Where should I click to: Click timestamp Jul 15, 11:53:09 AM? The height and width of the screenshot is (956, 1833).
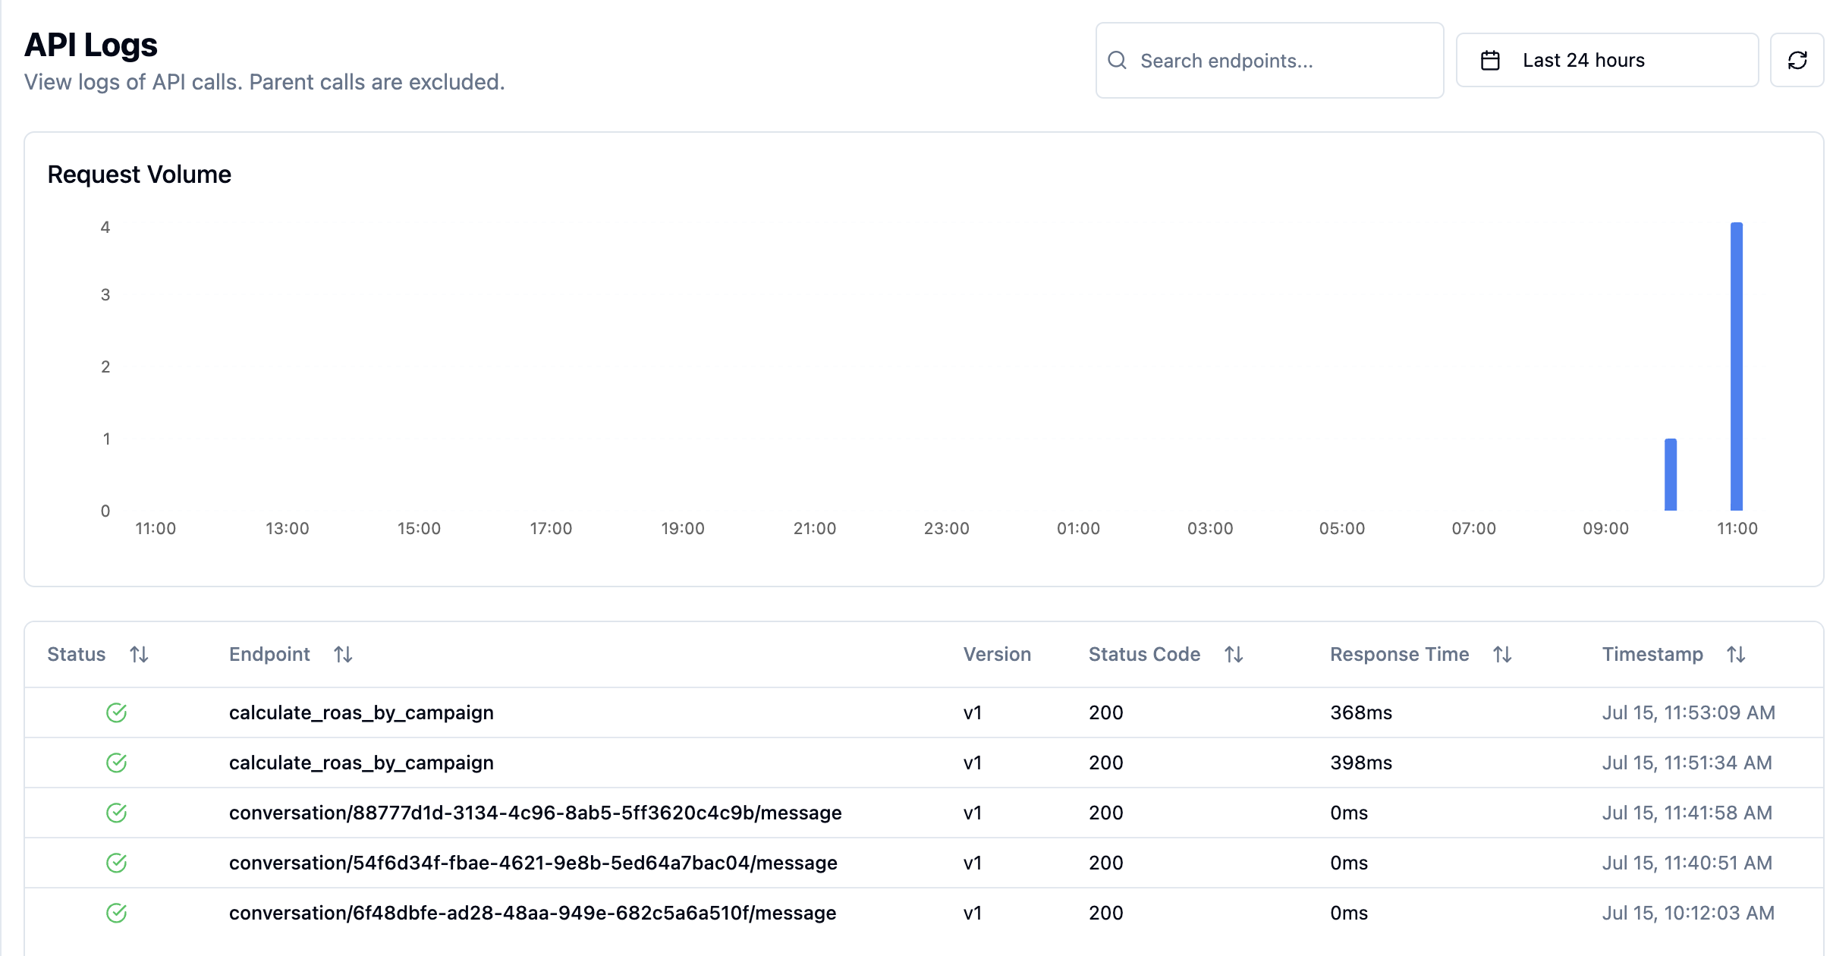pos(1688,712)
